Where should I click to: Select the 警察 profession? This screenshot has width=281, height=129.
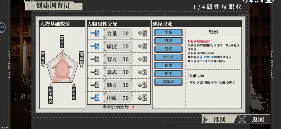click(x=168, y=49)
